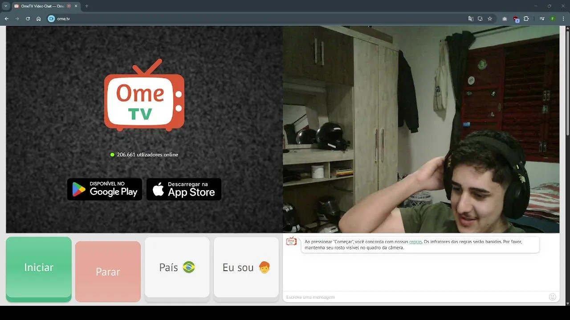Open the regras rules link
The image size is (570, 320).
415,242
